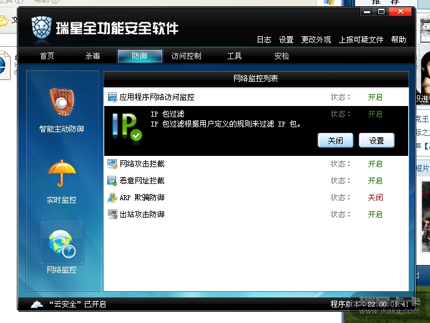Maximize the Rising security window
Screen dimensions: 430x323
point(381,12)
